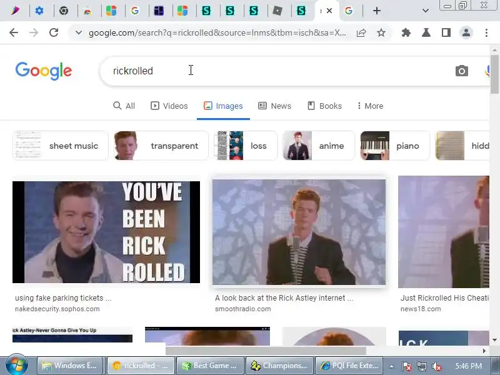Filter by the sheet music chip
The height and width of the screenshot is (375, 500).
click(60, 146)
